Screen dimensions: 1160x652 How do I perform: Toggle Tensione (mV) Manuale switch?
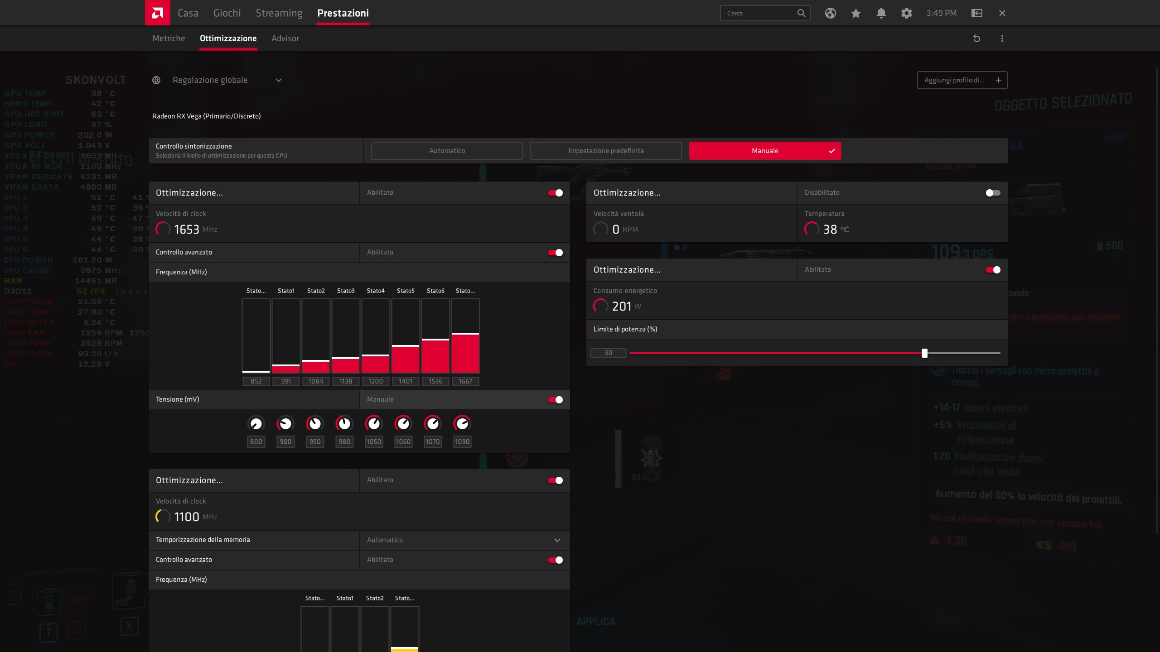[556, 400]
